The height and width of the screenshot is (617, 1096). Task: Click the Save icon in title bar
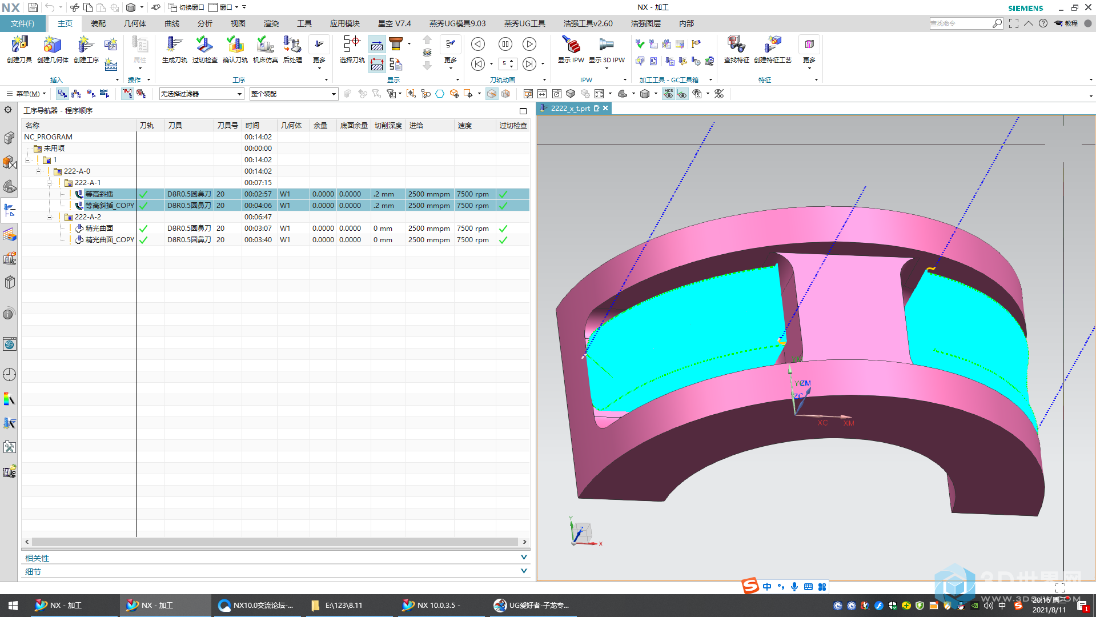[x=33, y=7]
